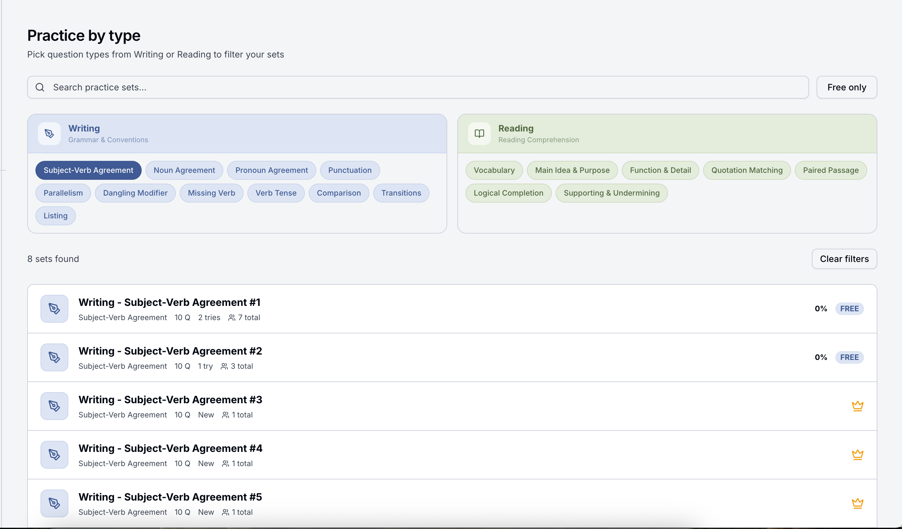Select the Vocabulary reading filter chip
This screenshot has height=529, width=902.
(494, 170)
